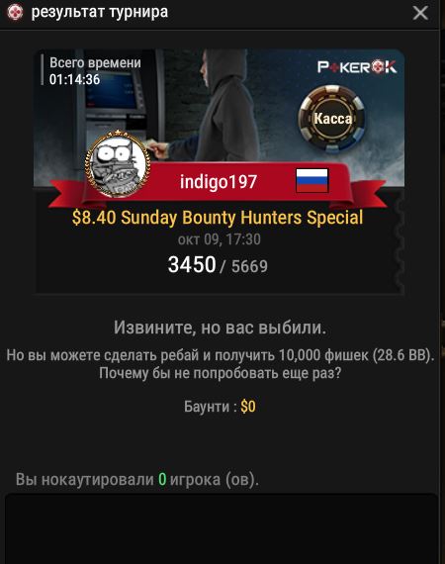Open the Касса chip button
The image size is (445, 564).
pyautogui.click(x=332, y=118)
